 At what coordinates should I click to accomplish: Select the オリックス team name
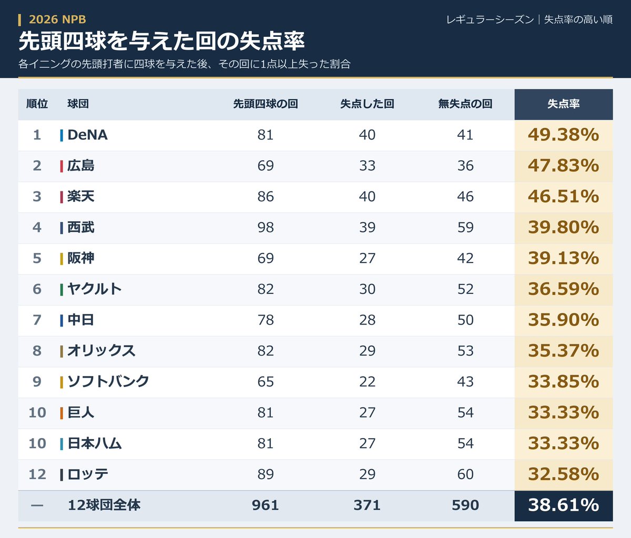[x=101, y=351]
